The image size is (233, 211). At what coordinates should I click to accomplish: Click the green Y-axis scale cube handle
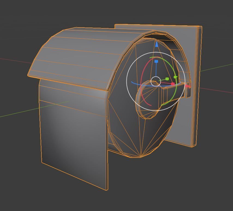167,79
